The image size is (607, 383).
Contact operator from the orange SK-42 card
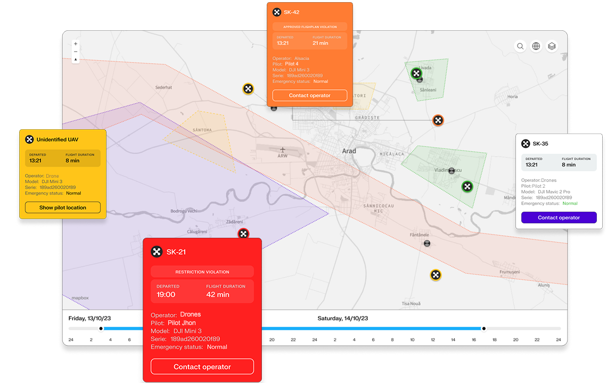310,95
